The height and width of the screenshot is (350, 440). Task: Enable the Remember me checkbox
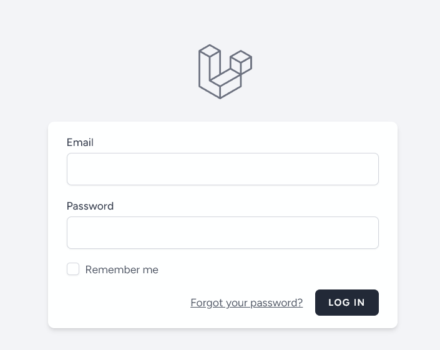(73, 269)
